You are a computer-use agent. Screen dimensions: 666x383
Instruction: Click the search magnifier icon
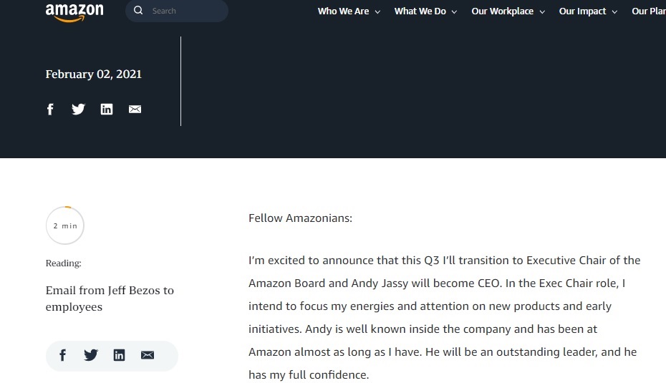point(138,11)
